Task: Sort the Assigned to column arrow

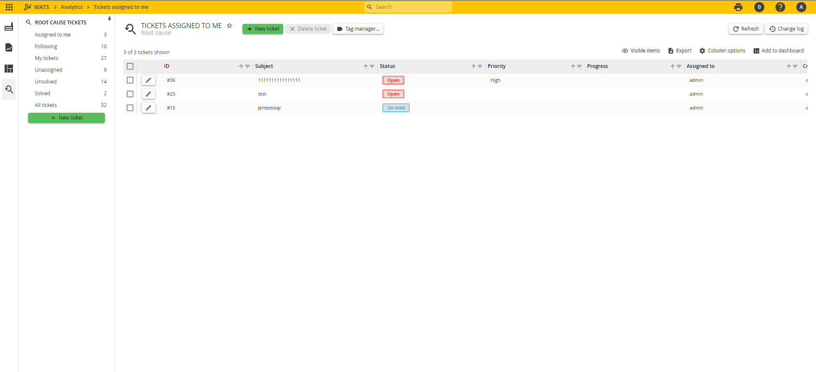Action: (789, 66)
